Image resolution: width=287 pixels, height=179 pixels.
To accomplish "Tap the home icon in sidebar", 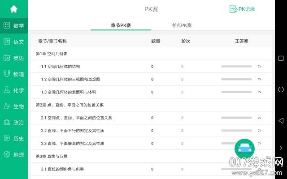I will coord(14,9).
